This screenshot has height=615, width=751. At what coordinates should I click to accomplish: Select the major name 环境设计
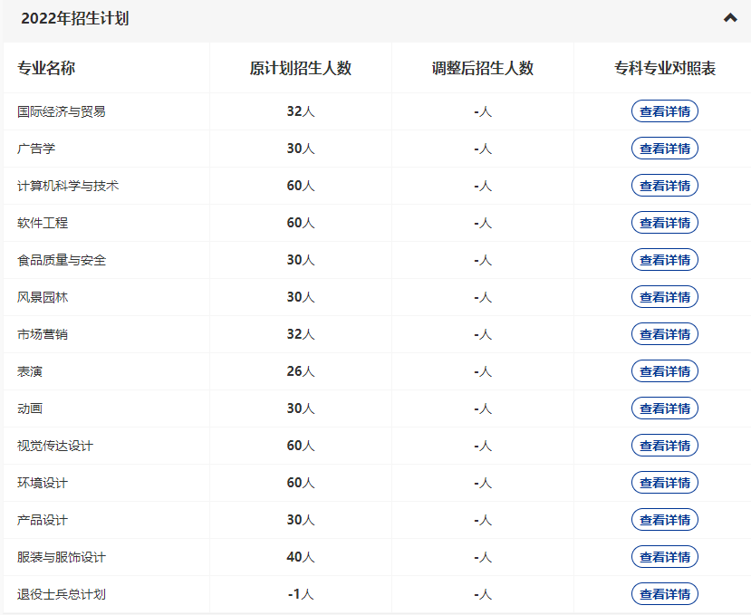[x=43, y=483]
